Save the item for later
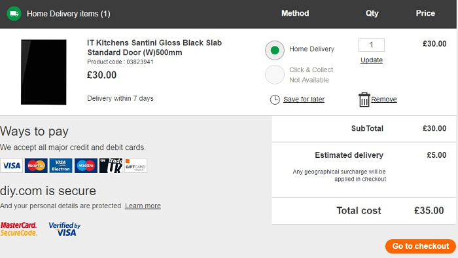The width and height of the screenshot is (458, 258). [304, 100]
